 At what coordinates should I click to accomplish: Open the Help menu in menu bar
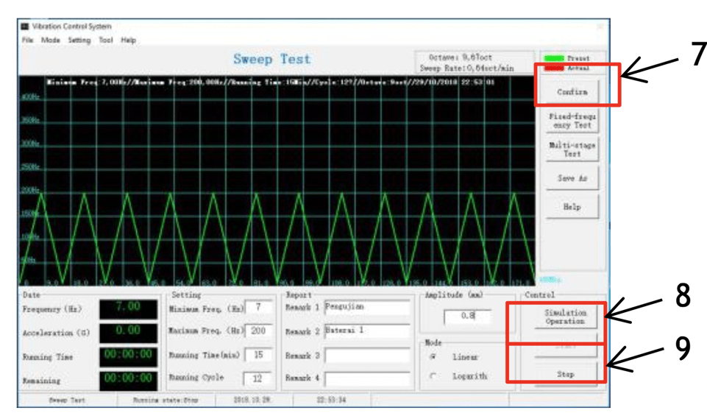pos(129,40)
